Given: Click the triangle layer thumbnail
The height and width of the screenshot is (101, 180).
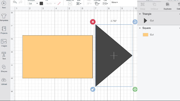Looking at the screenshot, I should point(145,21).
